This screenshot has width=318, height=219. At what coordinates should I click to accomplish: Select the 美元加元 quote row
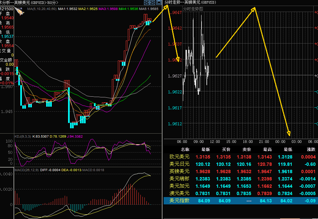[179, 186]
